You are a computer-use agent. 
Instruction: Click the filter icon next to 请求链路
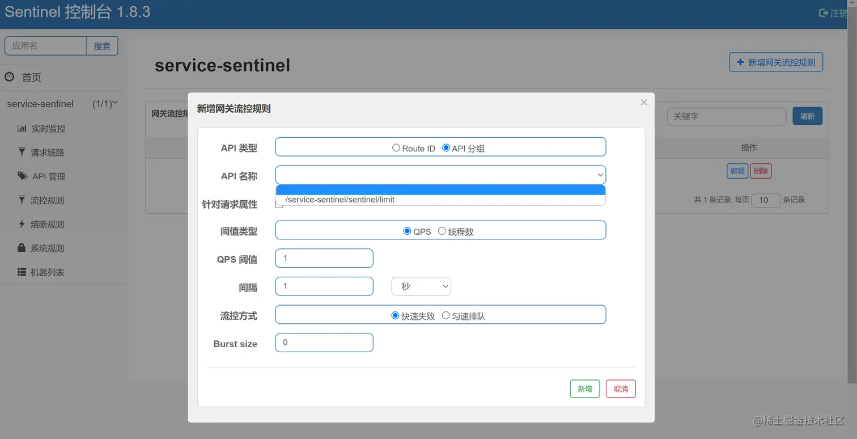22,152
